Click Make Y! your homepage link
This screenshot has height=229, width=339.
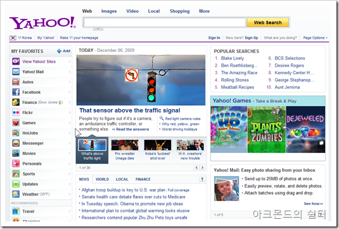point(79,37)
